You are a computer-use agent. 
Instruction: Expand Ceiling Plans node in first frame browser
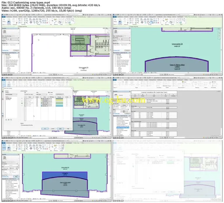click(x=4, y=57)
